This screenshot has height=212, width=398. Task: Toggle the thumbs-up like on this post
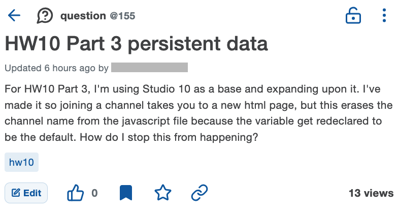76,193
